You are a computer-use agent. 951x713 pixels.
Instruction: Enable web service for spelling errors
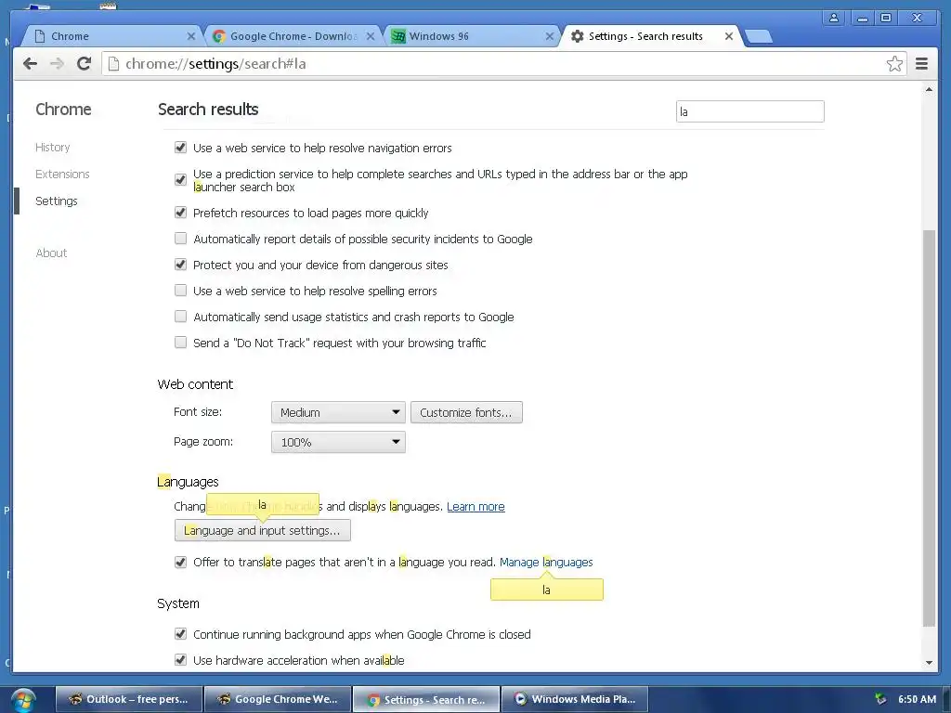(x=180, y=291)
